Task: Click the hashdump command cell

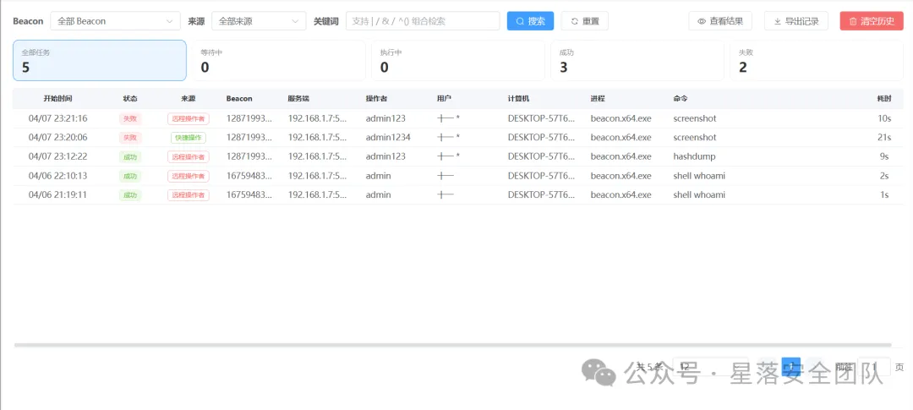Action: pyautogui.click(x=695, y=156)
